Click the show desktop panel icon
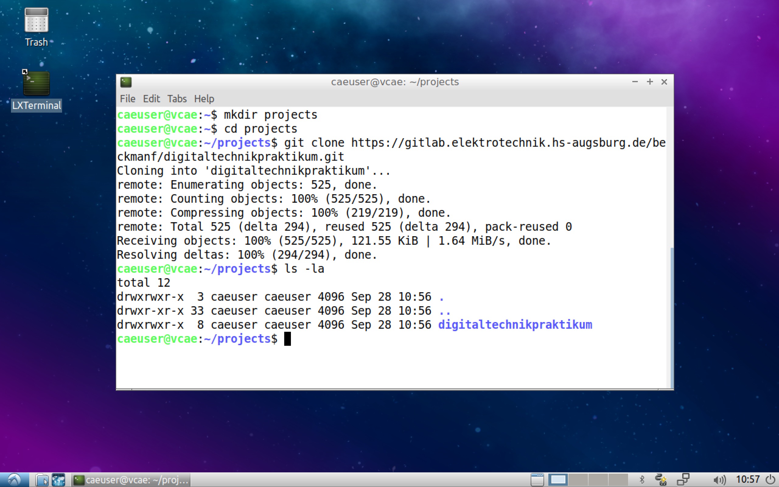Viewport: 779px width, 487px height. (x=537, y=480)
